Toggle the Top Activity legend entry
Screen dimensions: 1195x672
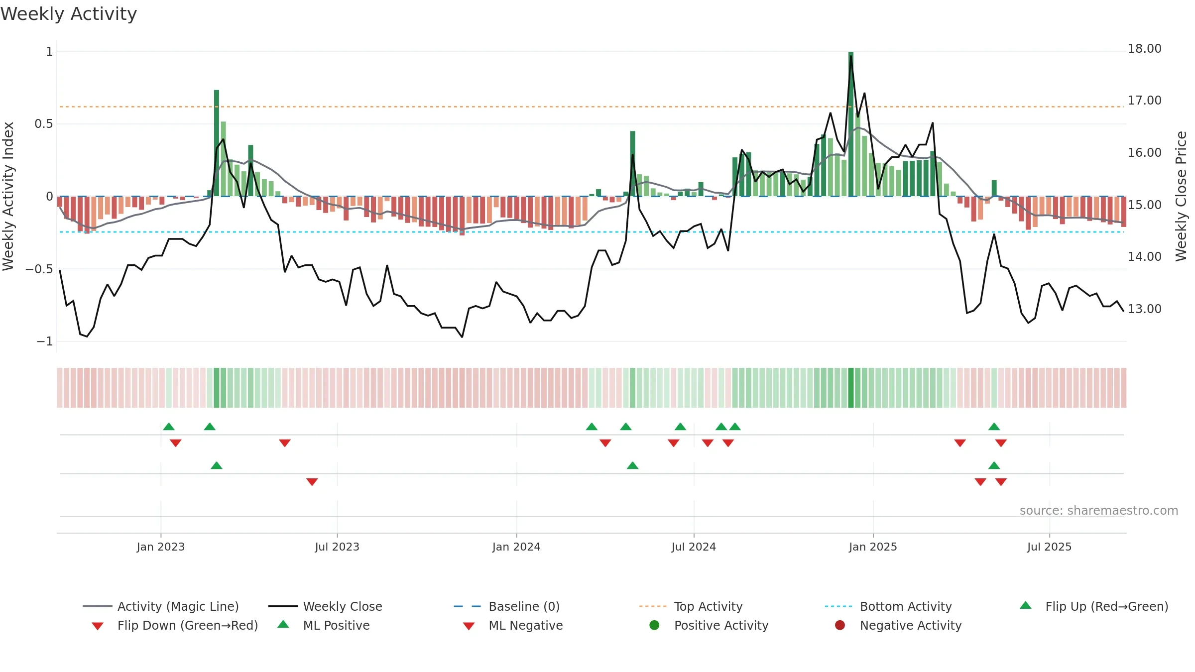(x=691, y=606)
